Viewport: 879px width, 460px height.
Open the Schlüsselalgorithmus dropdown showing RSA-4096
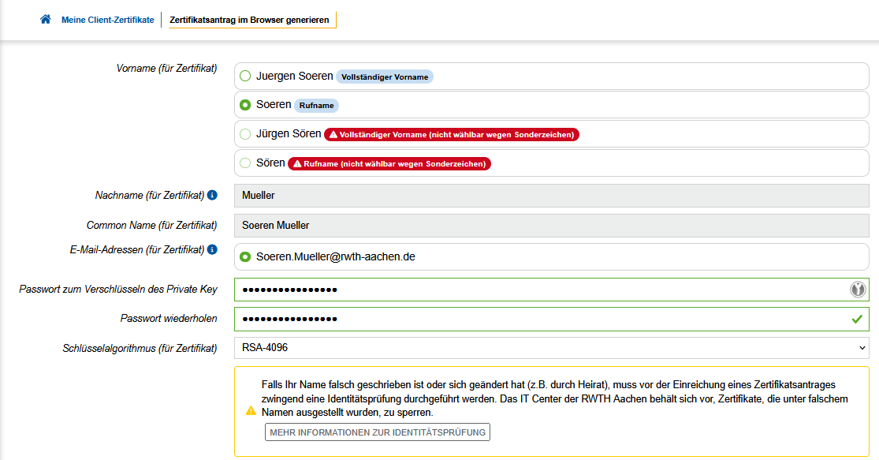click(551, 348)
